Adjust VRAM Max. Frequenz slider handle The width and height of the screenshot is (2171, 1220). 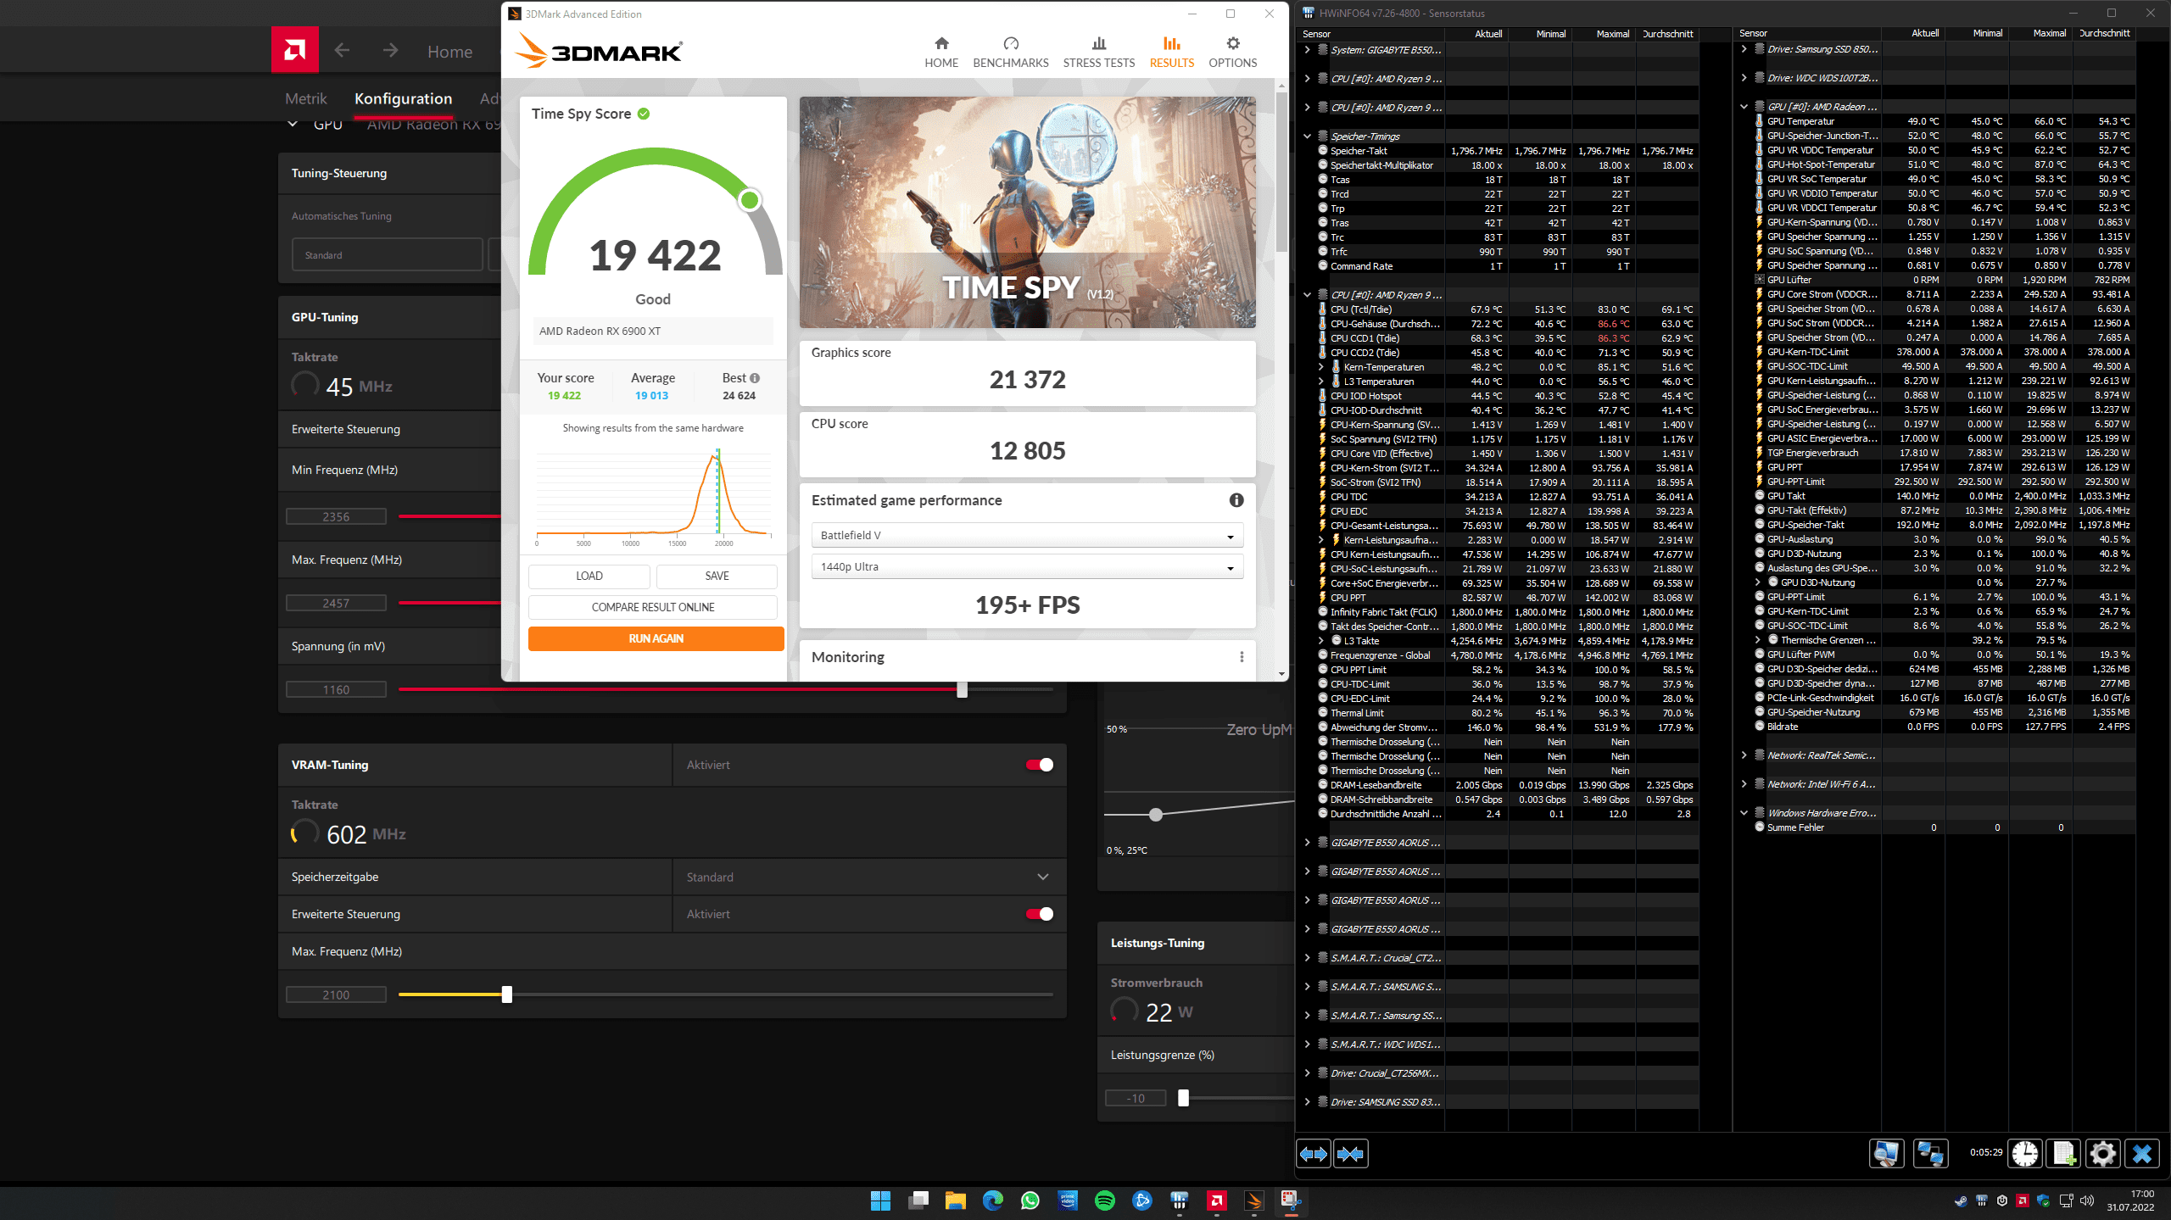[506, 994]
